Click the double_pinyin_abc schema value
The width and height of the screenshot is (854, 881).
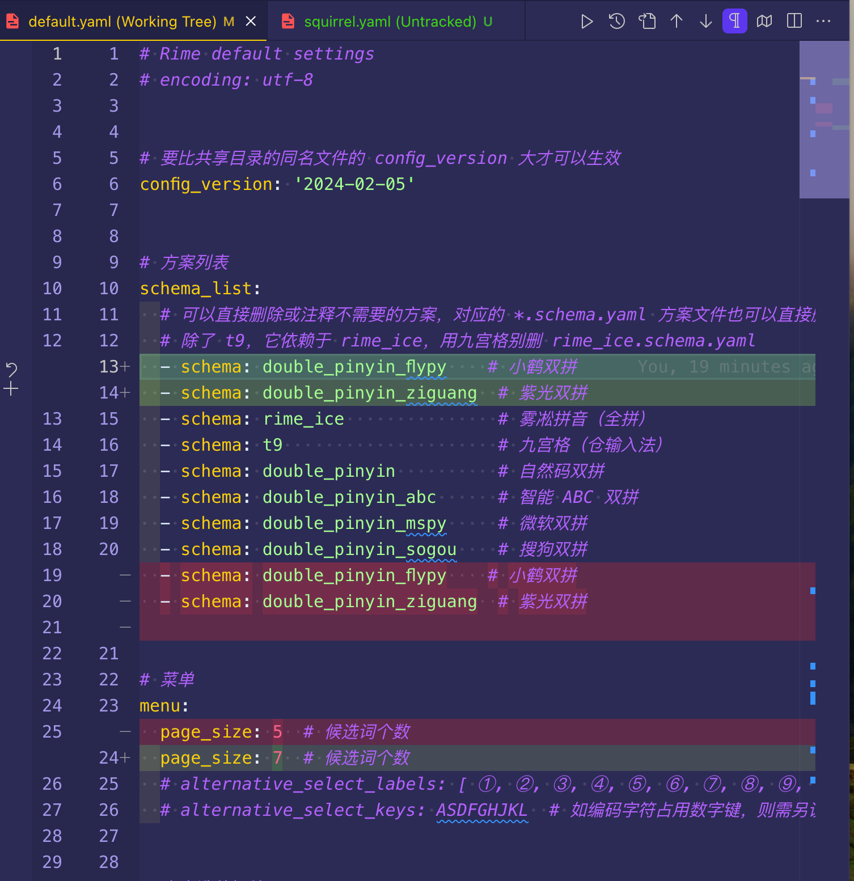click(x=349, y=497)
